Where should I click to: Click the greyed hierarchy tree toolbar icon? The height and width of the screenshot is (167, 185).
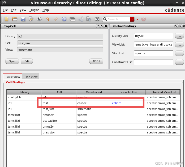(81, 19)
